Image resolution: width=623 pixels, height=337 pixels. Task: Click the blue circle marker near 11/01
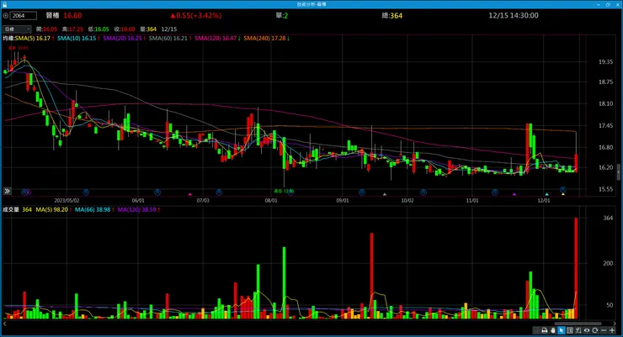point(495,192)
